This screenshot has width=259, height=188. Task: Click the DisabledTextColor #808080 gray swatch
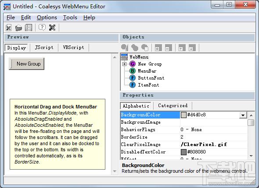(183, 152)
